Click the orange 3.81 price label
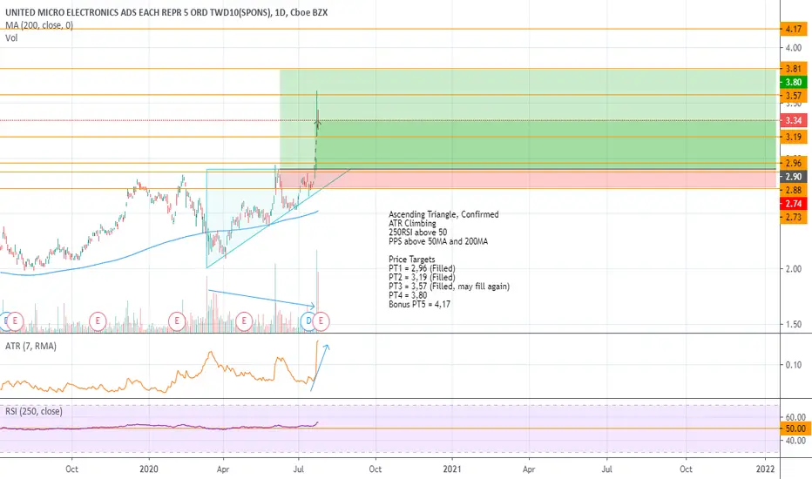The height and width of the screenshot is (479, 812). [794, 68]
